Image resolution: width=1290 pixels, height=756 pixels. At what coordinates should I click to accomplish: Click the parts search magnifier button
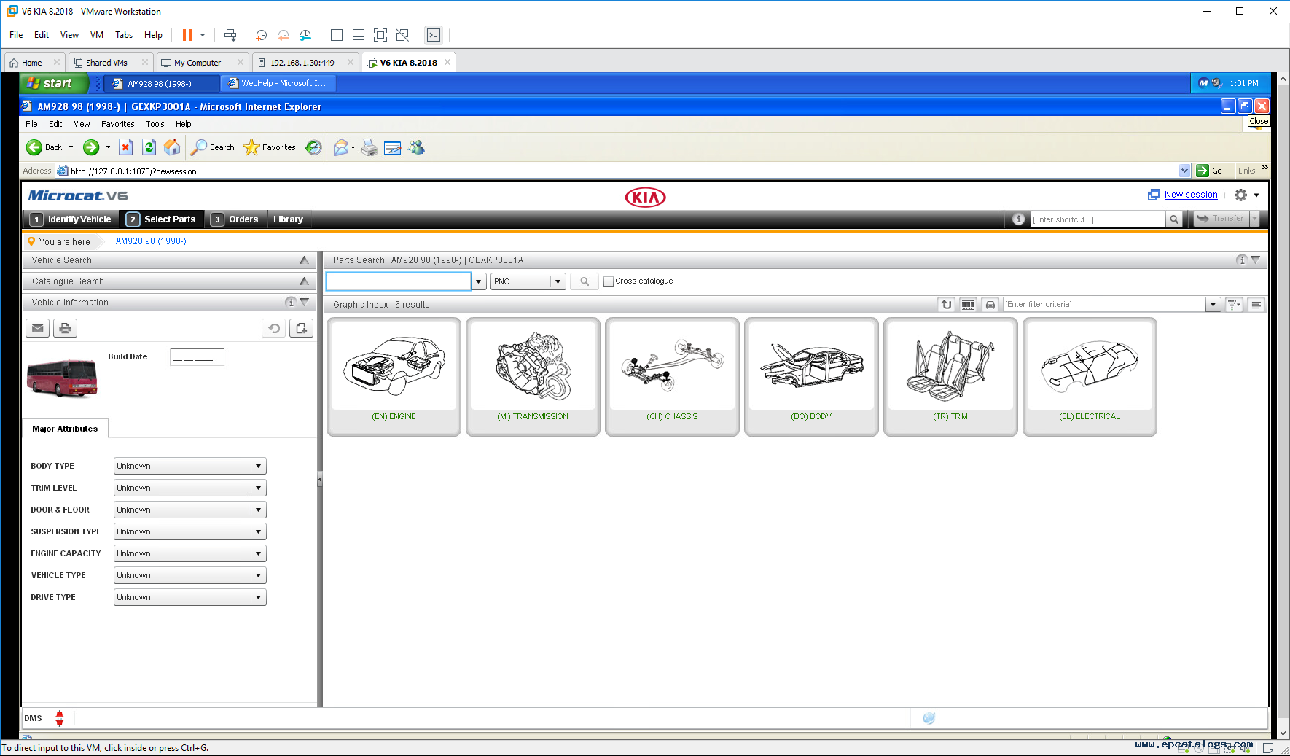click(x=585, y=281)
